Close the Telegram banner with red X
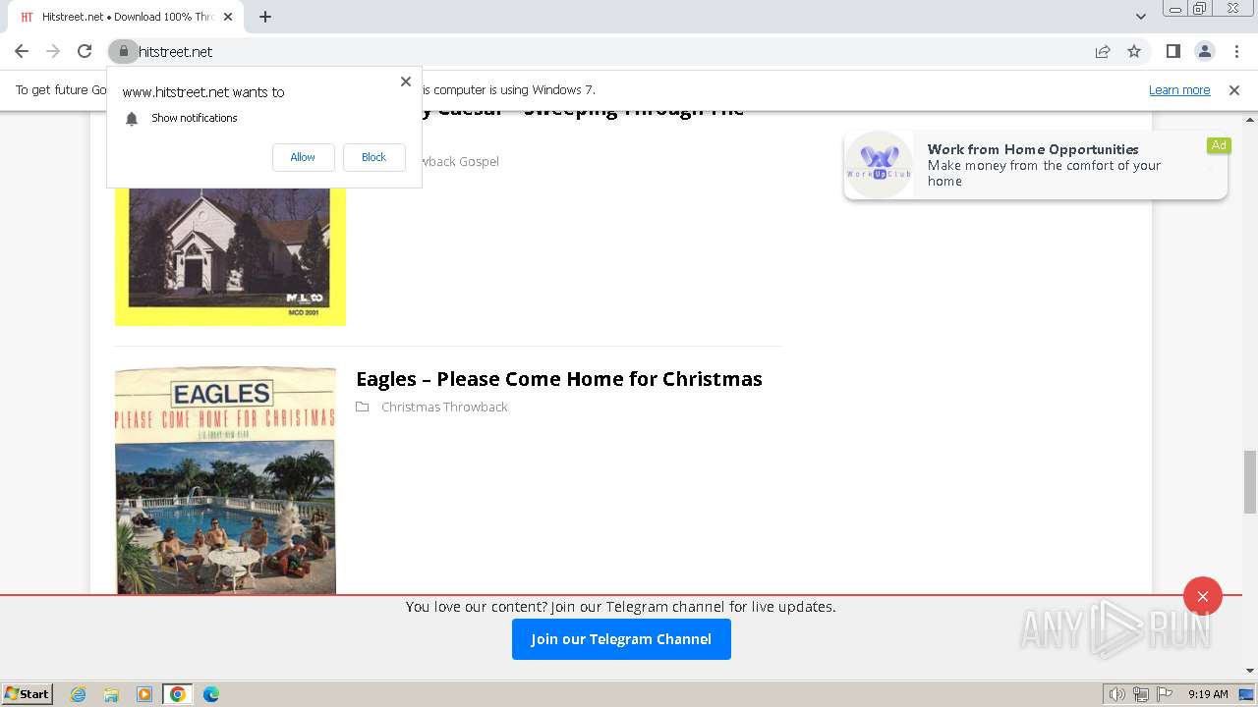This screenshot has width=1258, height=707. 1203,596
